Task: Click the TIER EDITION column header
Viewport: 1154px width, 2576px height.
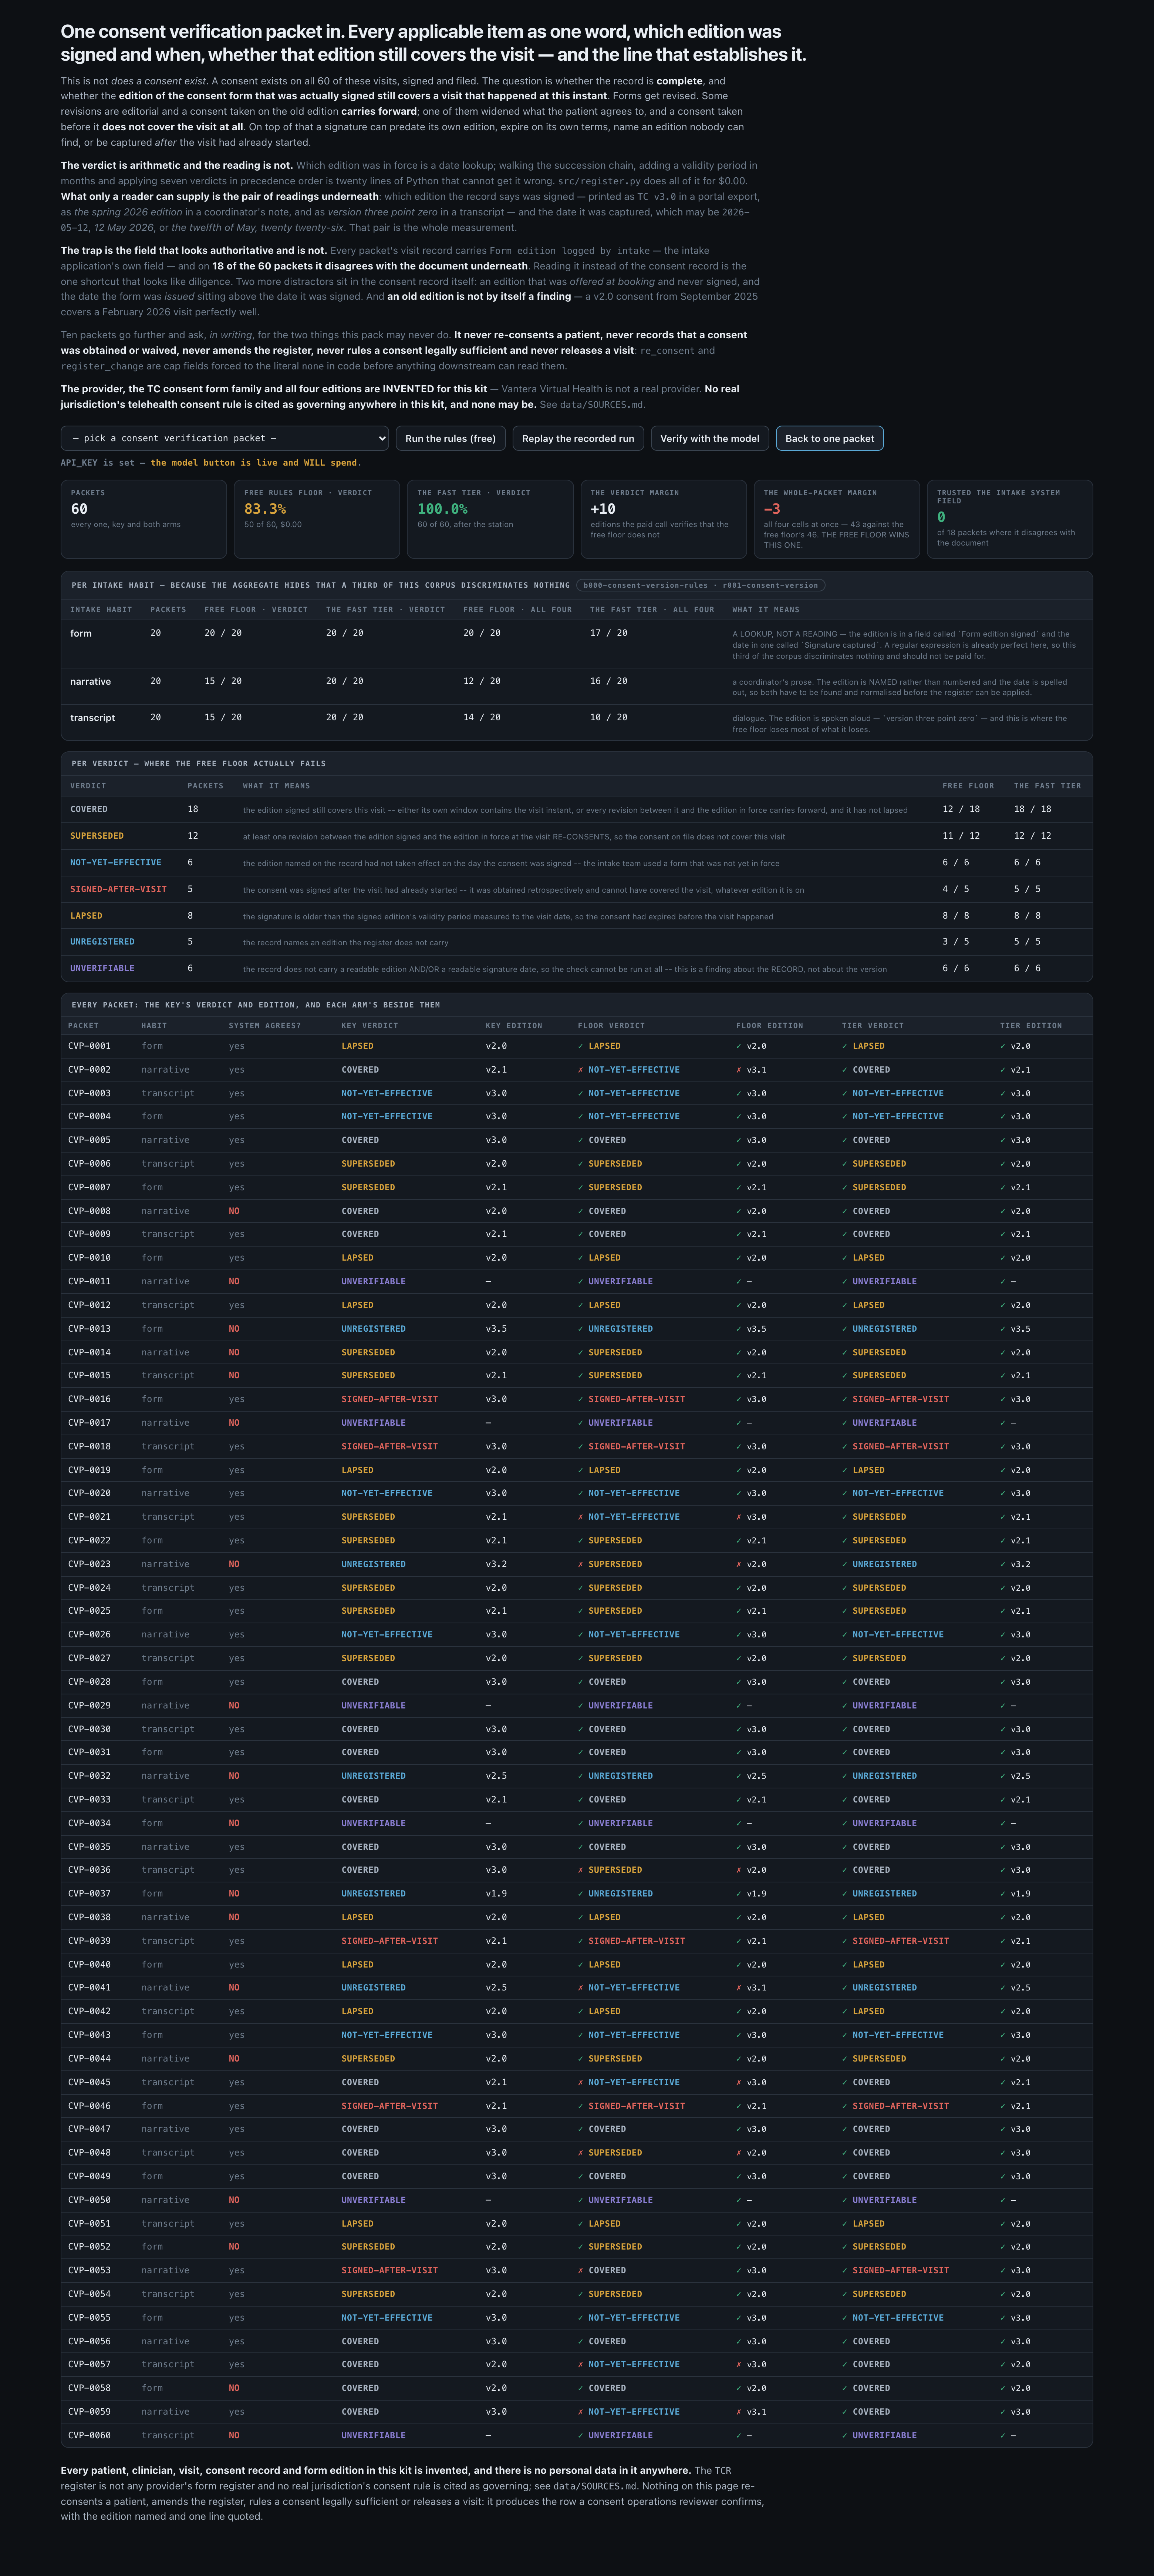Action: tap(1031, 1026)
